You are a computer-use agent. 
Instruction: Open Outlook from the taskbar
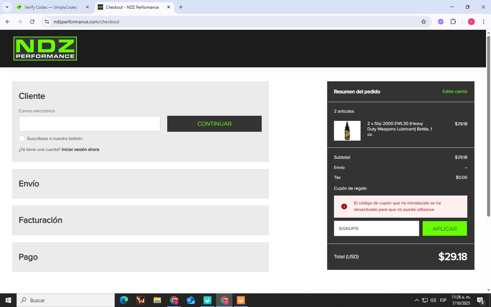(191, 300)
